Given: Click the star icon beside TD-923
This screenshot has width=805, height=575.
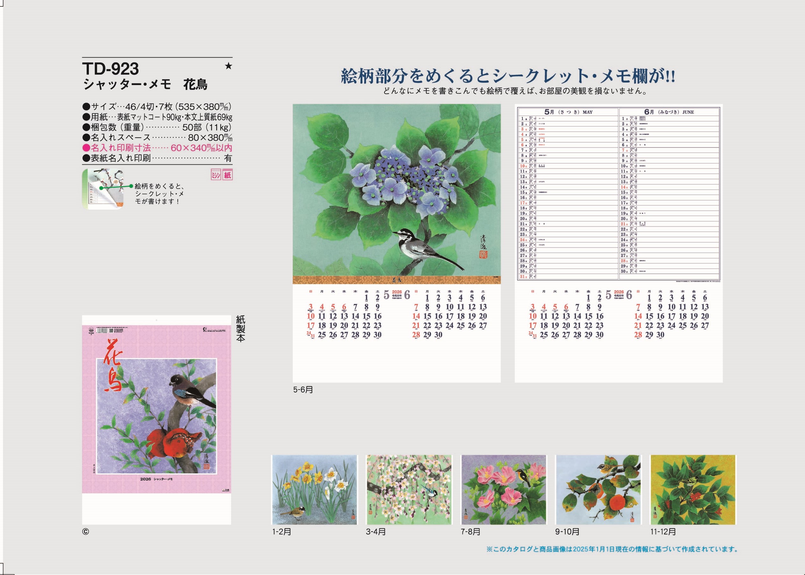Looking at the screenshot, I should (x=229, y=66).
